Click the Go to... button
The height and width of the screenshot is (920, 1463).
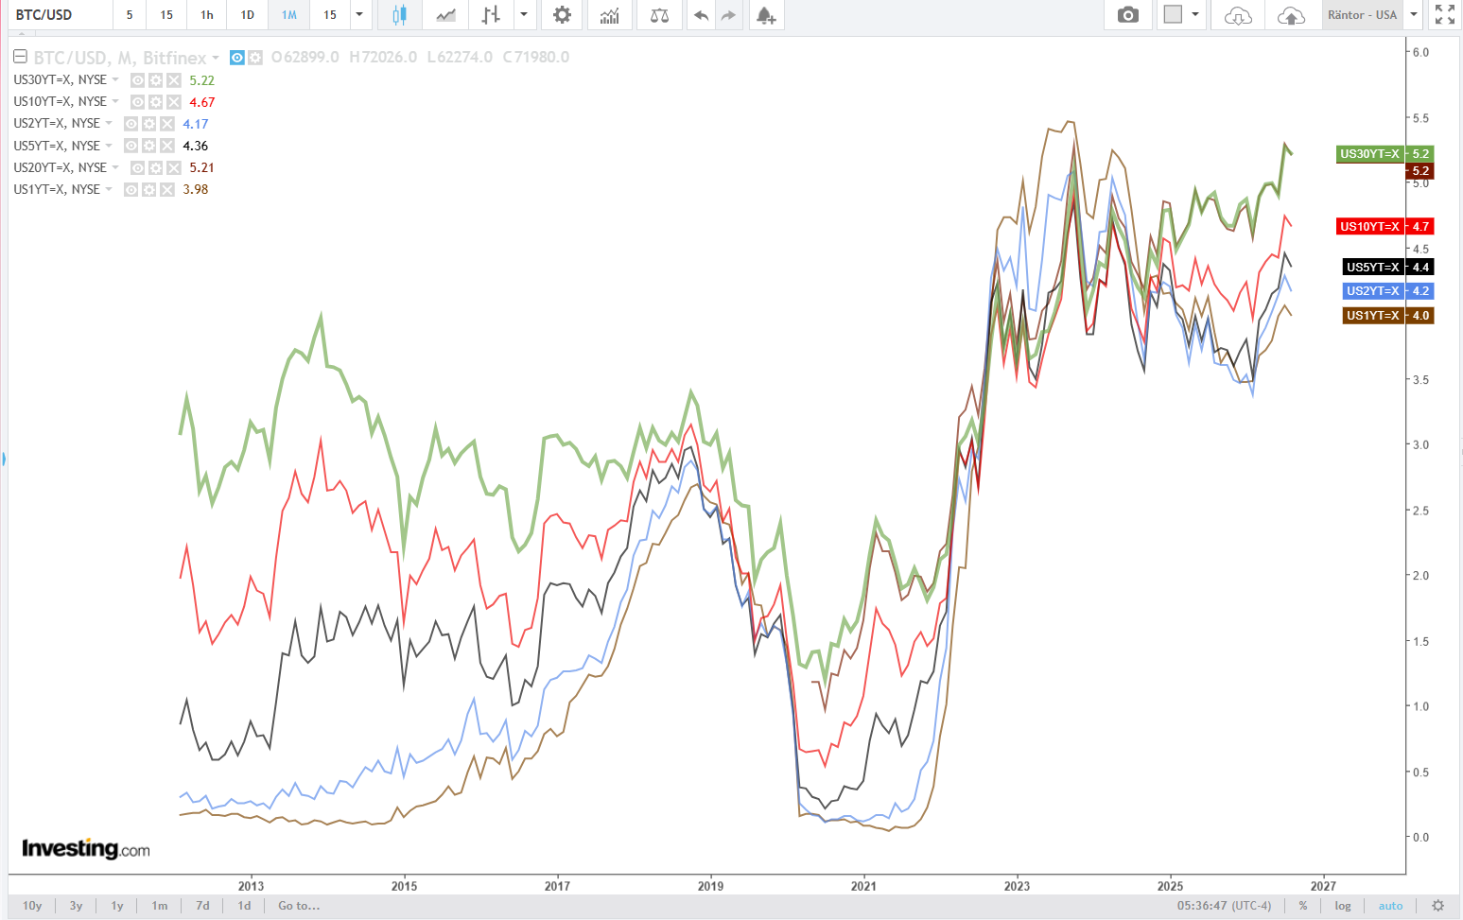[x=299, y=906]
